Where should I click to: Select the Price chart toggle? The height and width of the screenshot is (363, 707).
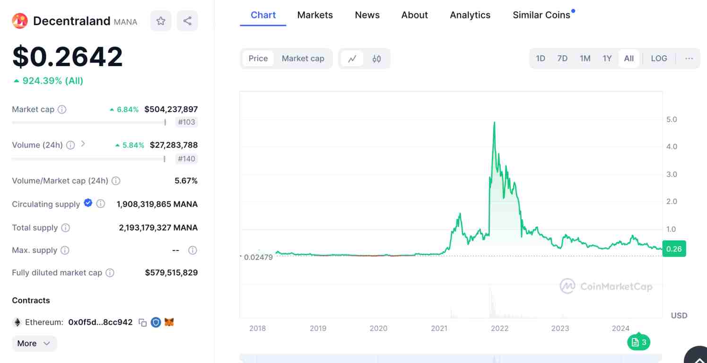point(258,59)
